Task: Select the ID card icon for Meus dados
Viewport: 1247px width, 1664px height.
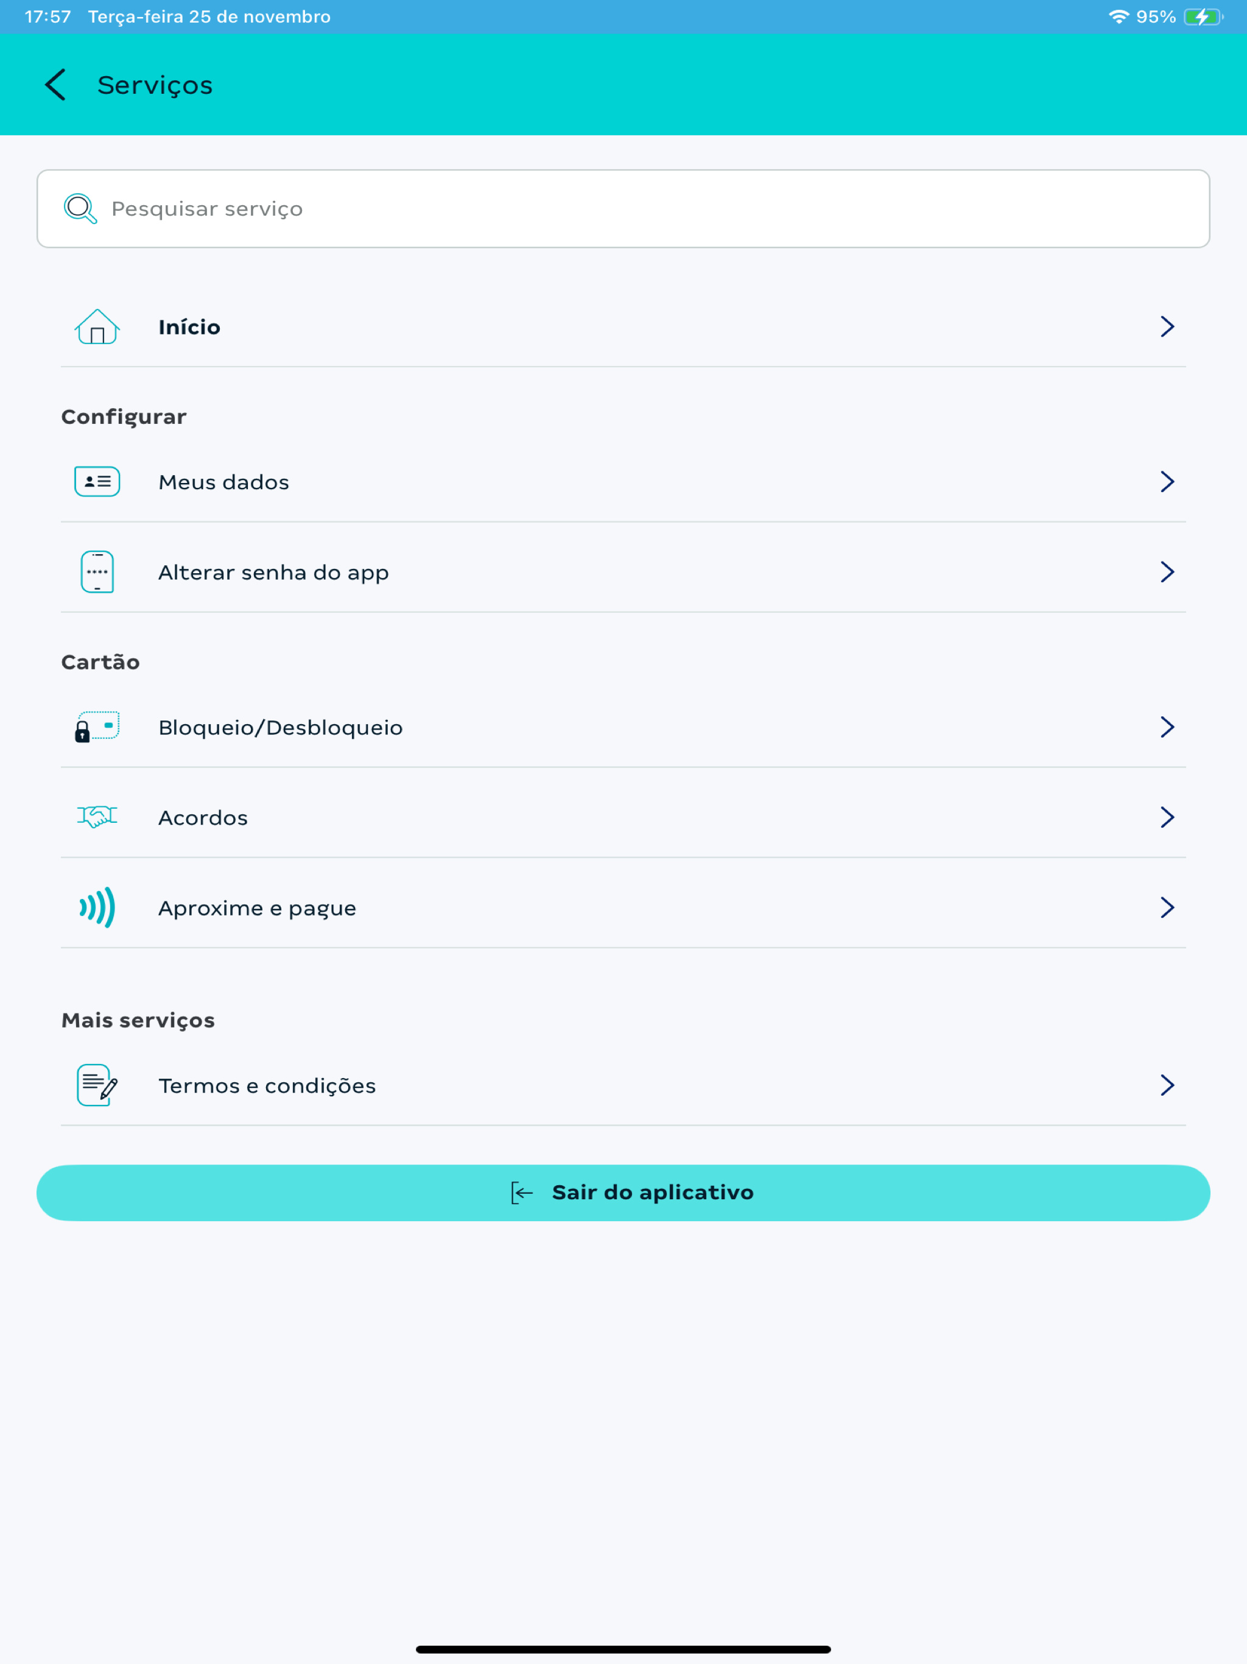Action: [x=96, y=481]
